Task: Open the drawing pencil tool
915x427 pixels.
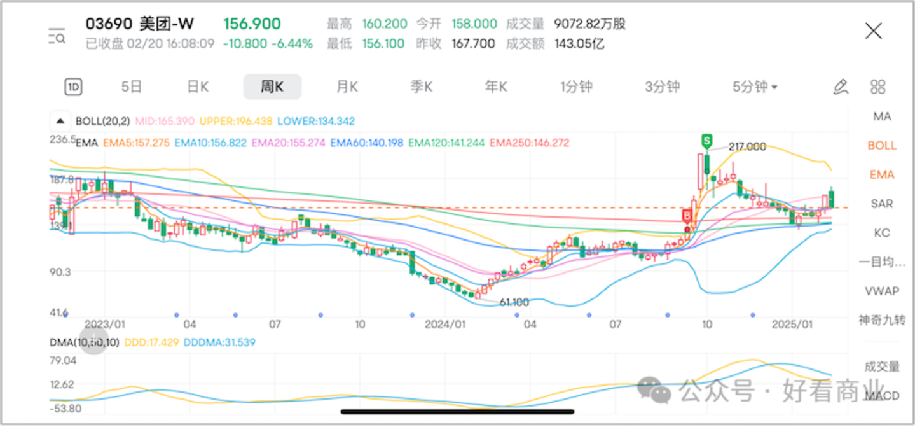Action: [x=841, y=87]
